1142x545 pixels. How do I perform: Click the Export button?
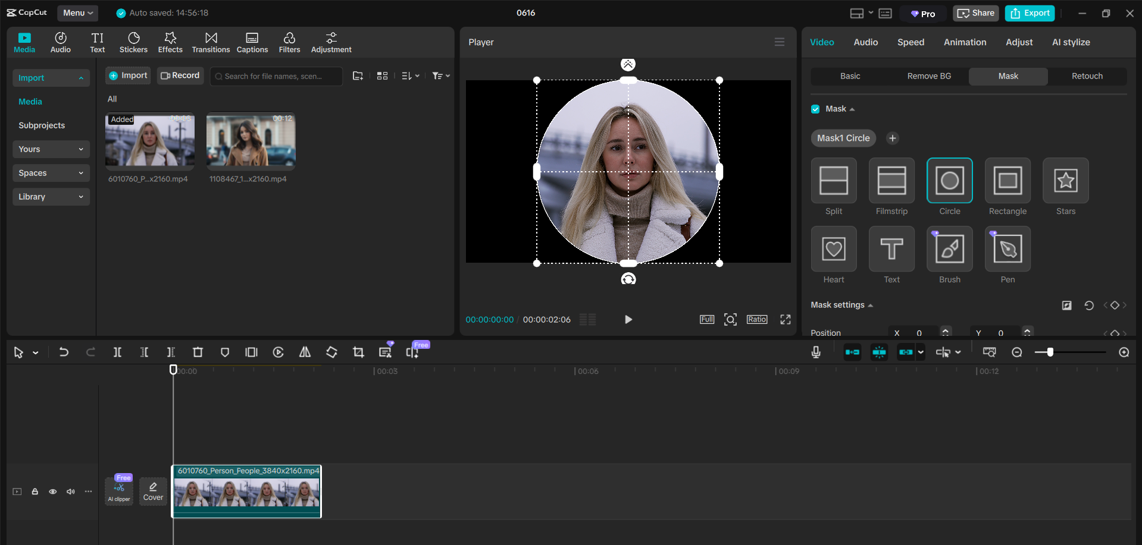pyautogui.click(x=1029, y=12)
